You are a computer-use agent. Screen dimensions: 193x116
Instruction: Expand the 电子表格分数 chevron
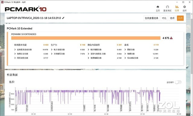point(52,50)
